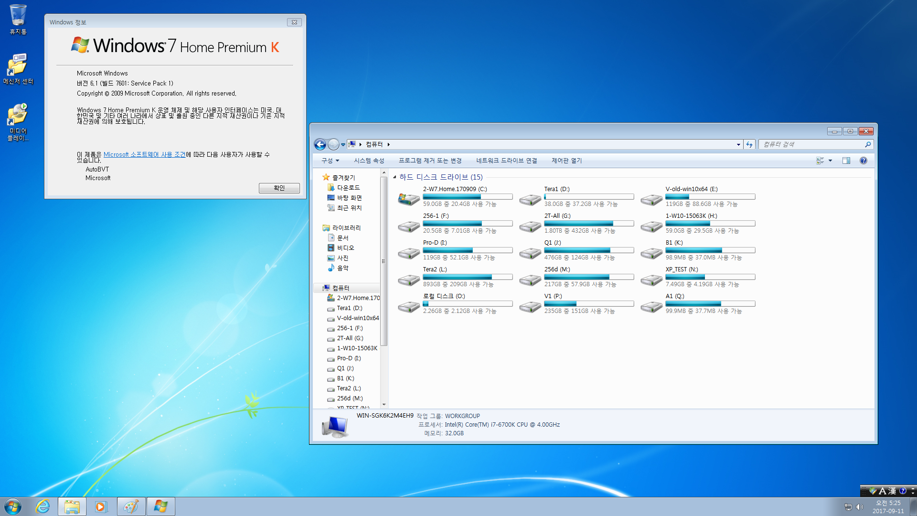
Task: Open the Recycle Bin desktop icon
Action: pos(18,19)
